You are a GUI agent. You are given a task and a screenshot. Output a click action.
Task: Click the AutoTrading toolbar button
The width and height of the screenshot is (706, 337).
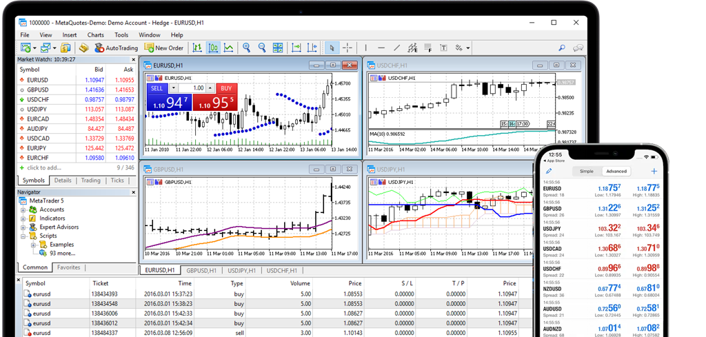tap(115, 48)
